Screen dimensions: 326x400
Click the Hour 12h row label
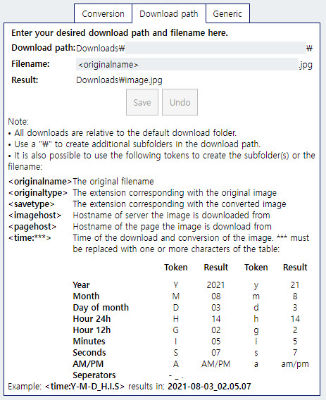click(x=92, y=330)
